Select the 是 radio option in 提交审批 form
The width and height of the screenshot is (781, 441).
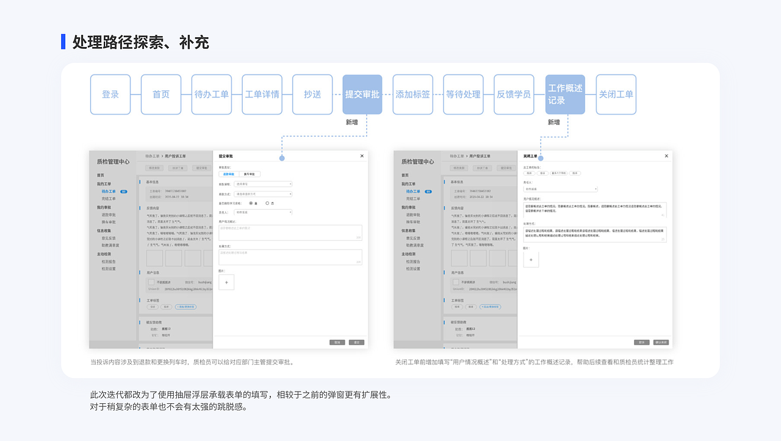tap(250, 204)
